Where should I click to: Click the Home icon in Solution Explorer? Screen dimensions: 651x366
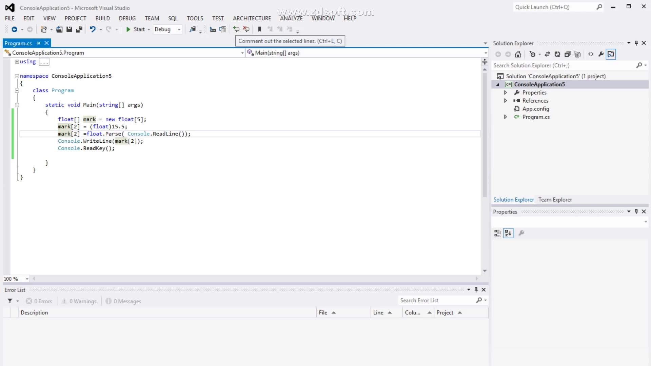click(x=518, y=54)
